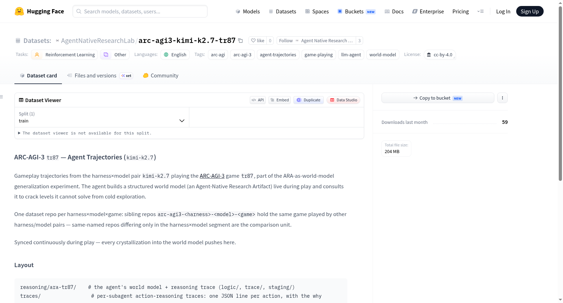Click the Reinforcement Learning task icon

pos(37,55)
